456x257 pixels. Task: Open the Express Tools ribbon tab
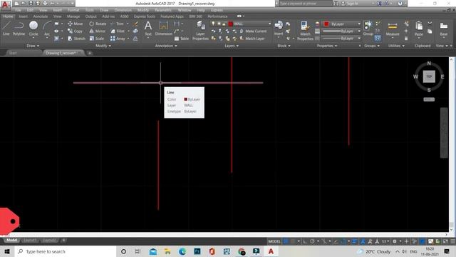(x=145, y=16)
